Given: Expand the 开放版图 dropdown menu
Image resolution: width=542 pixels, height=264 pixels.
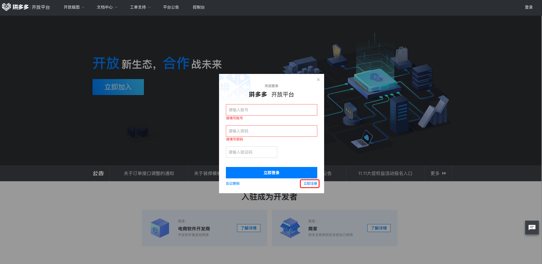Looking at the screenshot, I should click(x=74, y=7).
